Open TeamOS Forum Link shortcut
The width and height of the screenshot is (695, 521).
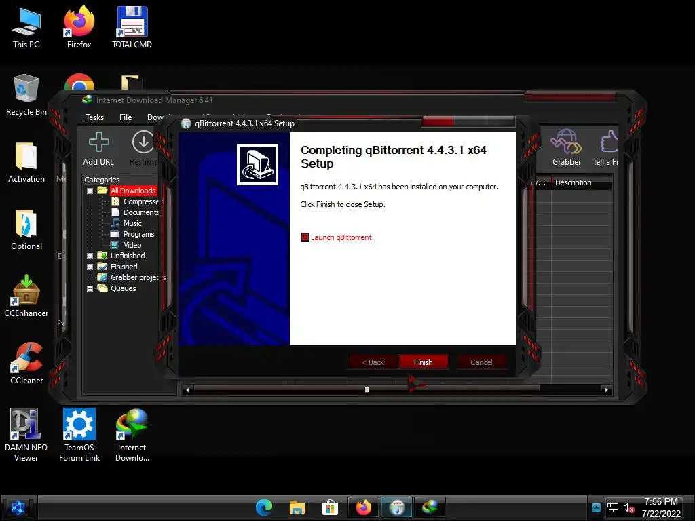pos(79,435)
